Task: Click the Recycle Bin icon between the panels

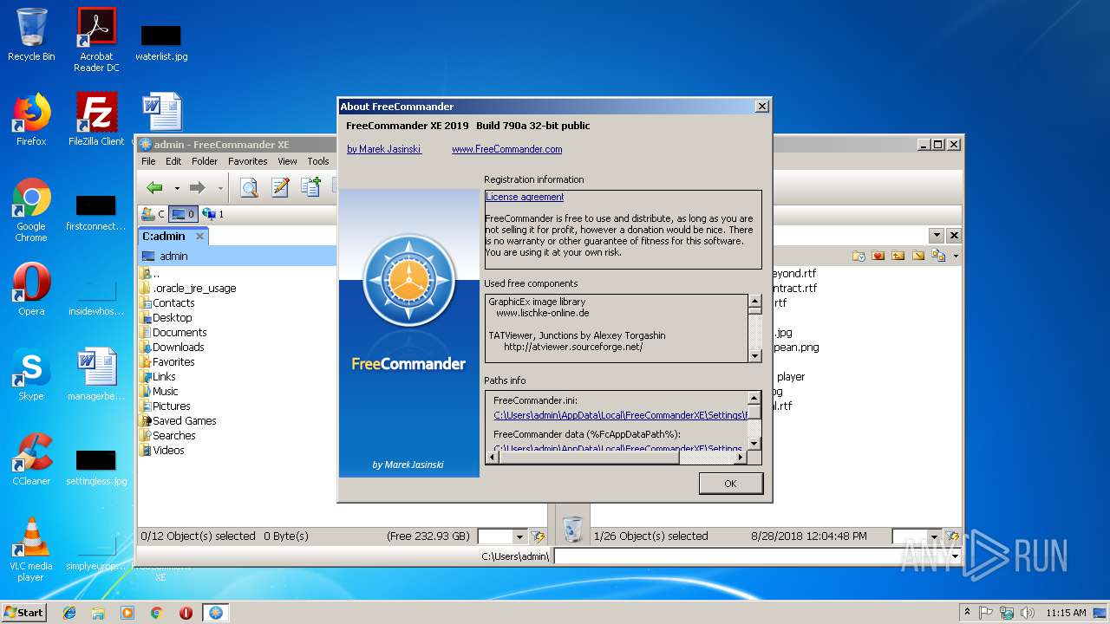Action: (x=572, y=528)
